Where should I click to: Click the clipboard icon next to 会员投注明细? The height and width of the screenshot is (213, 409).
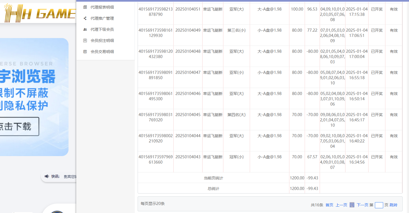click(x=85, y=40)
